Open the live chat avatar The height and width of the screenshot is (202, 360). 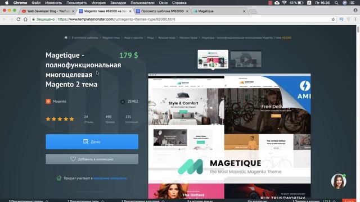[x=339, y=181]
